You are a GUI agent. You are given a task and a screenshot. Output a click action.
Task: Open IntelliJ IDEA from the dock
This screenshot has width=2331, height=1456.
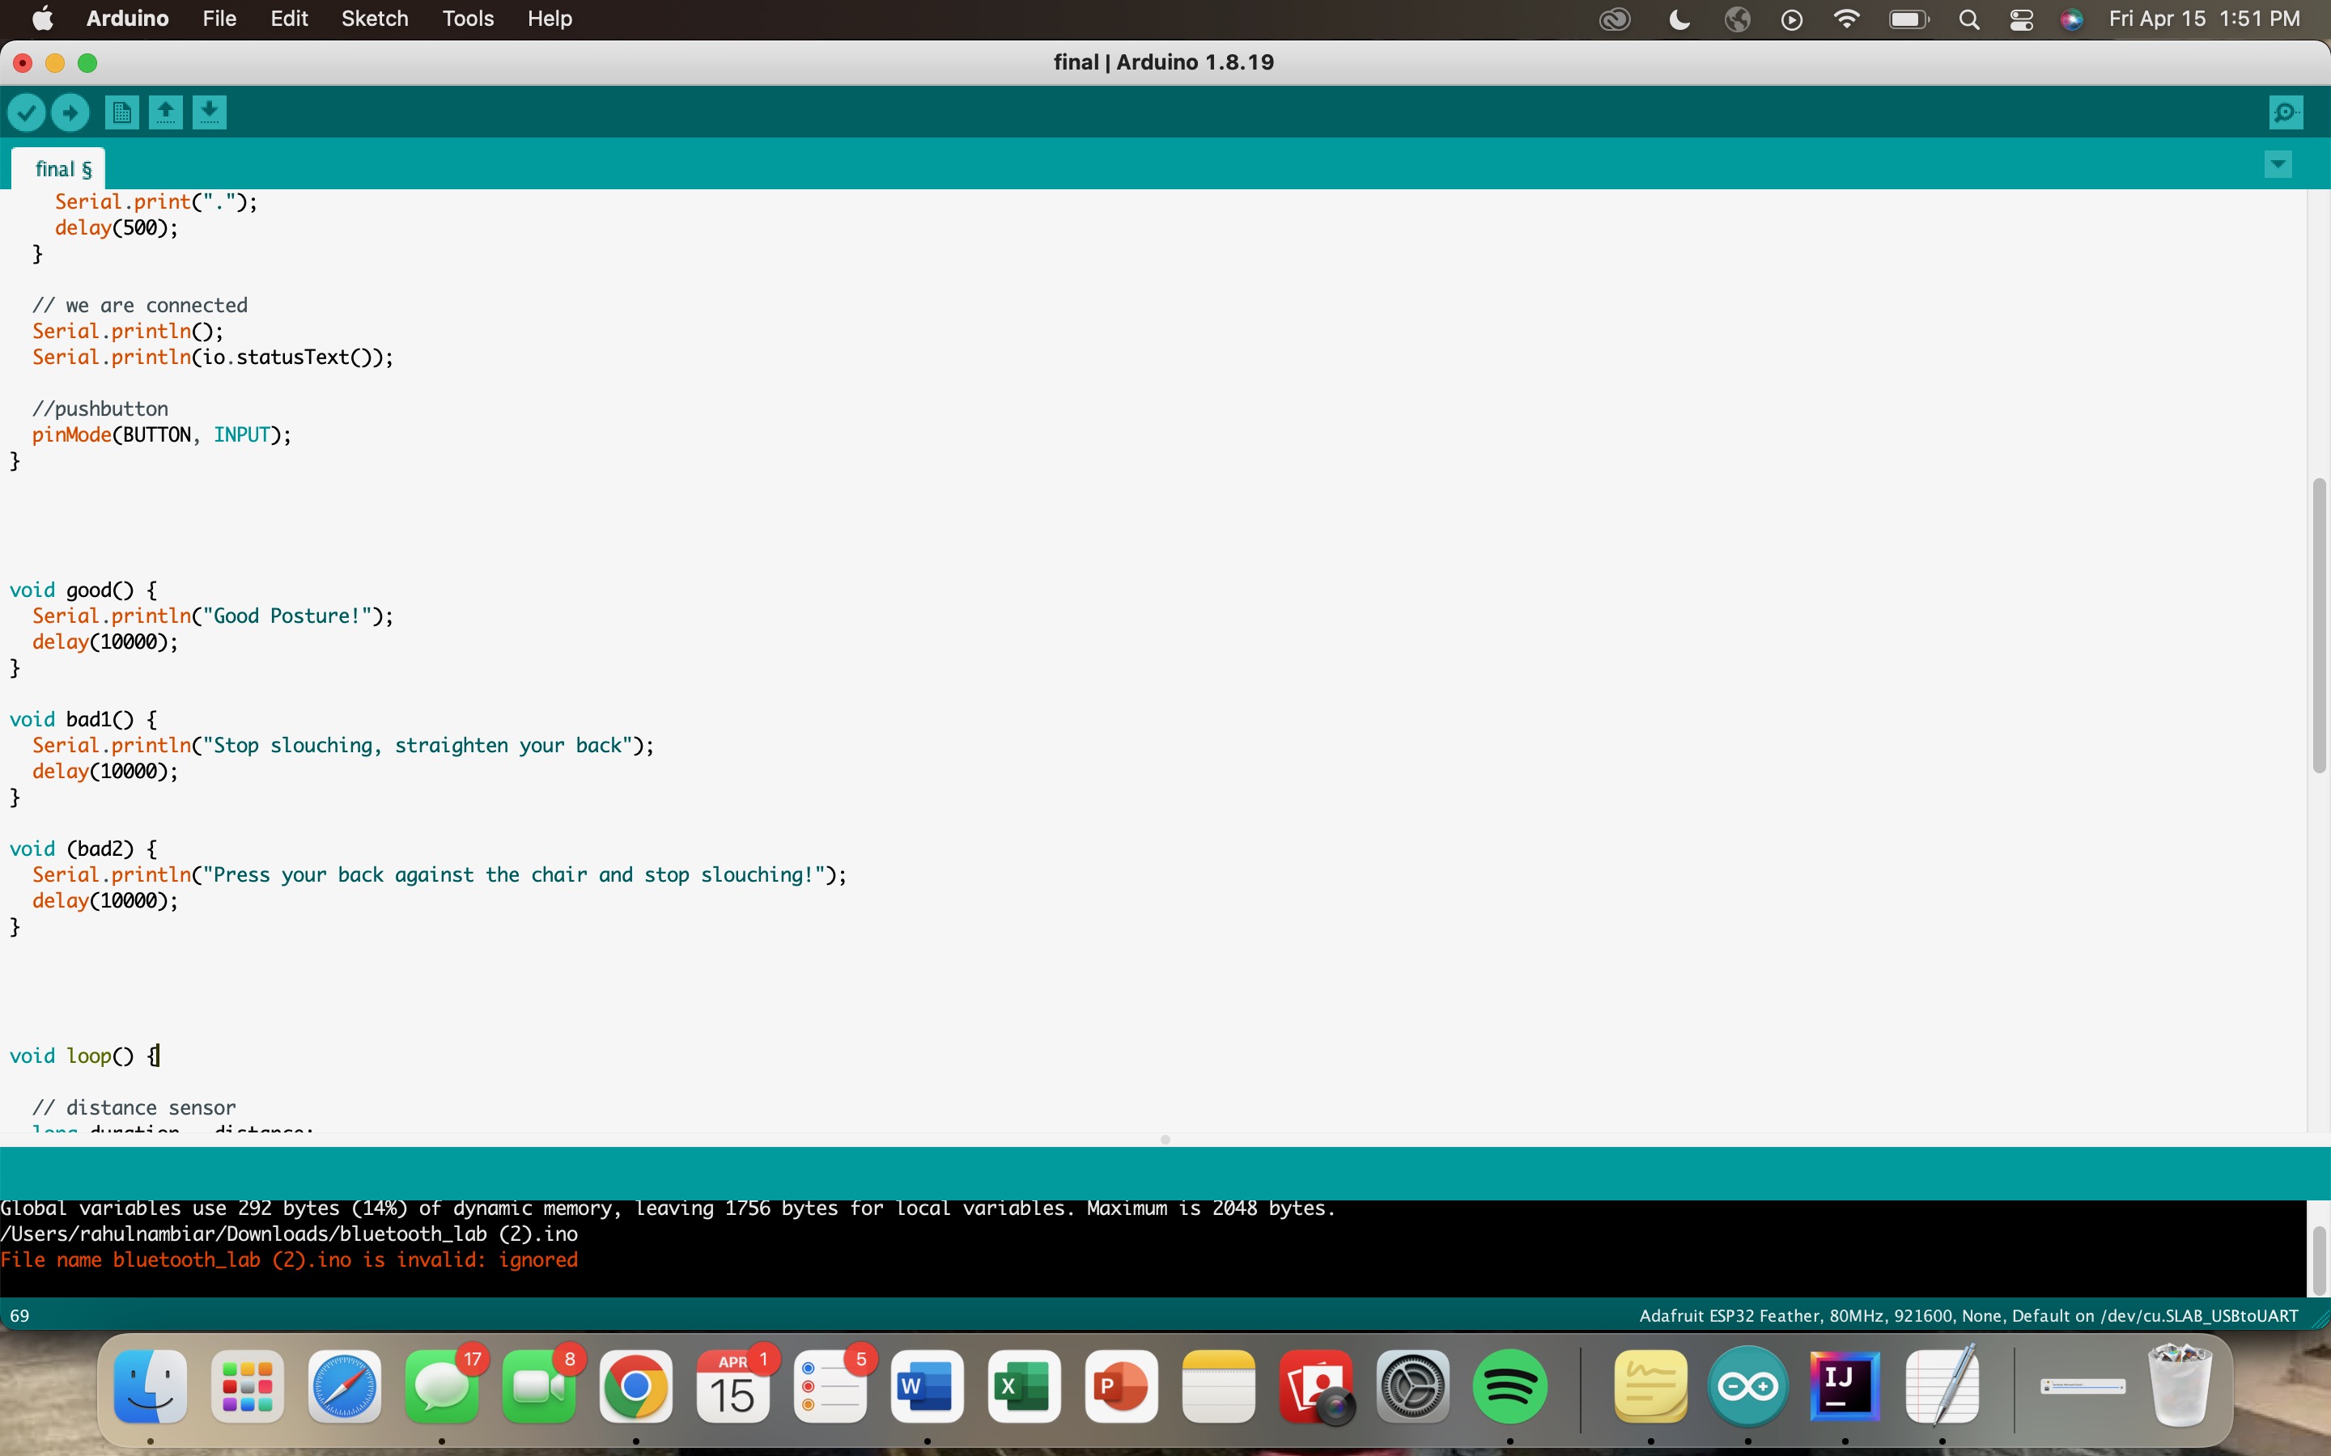pyautogui.click(x=1844, y=1386)
